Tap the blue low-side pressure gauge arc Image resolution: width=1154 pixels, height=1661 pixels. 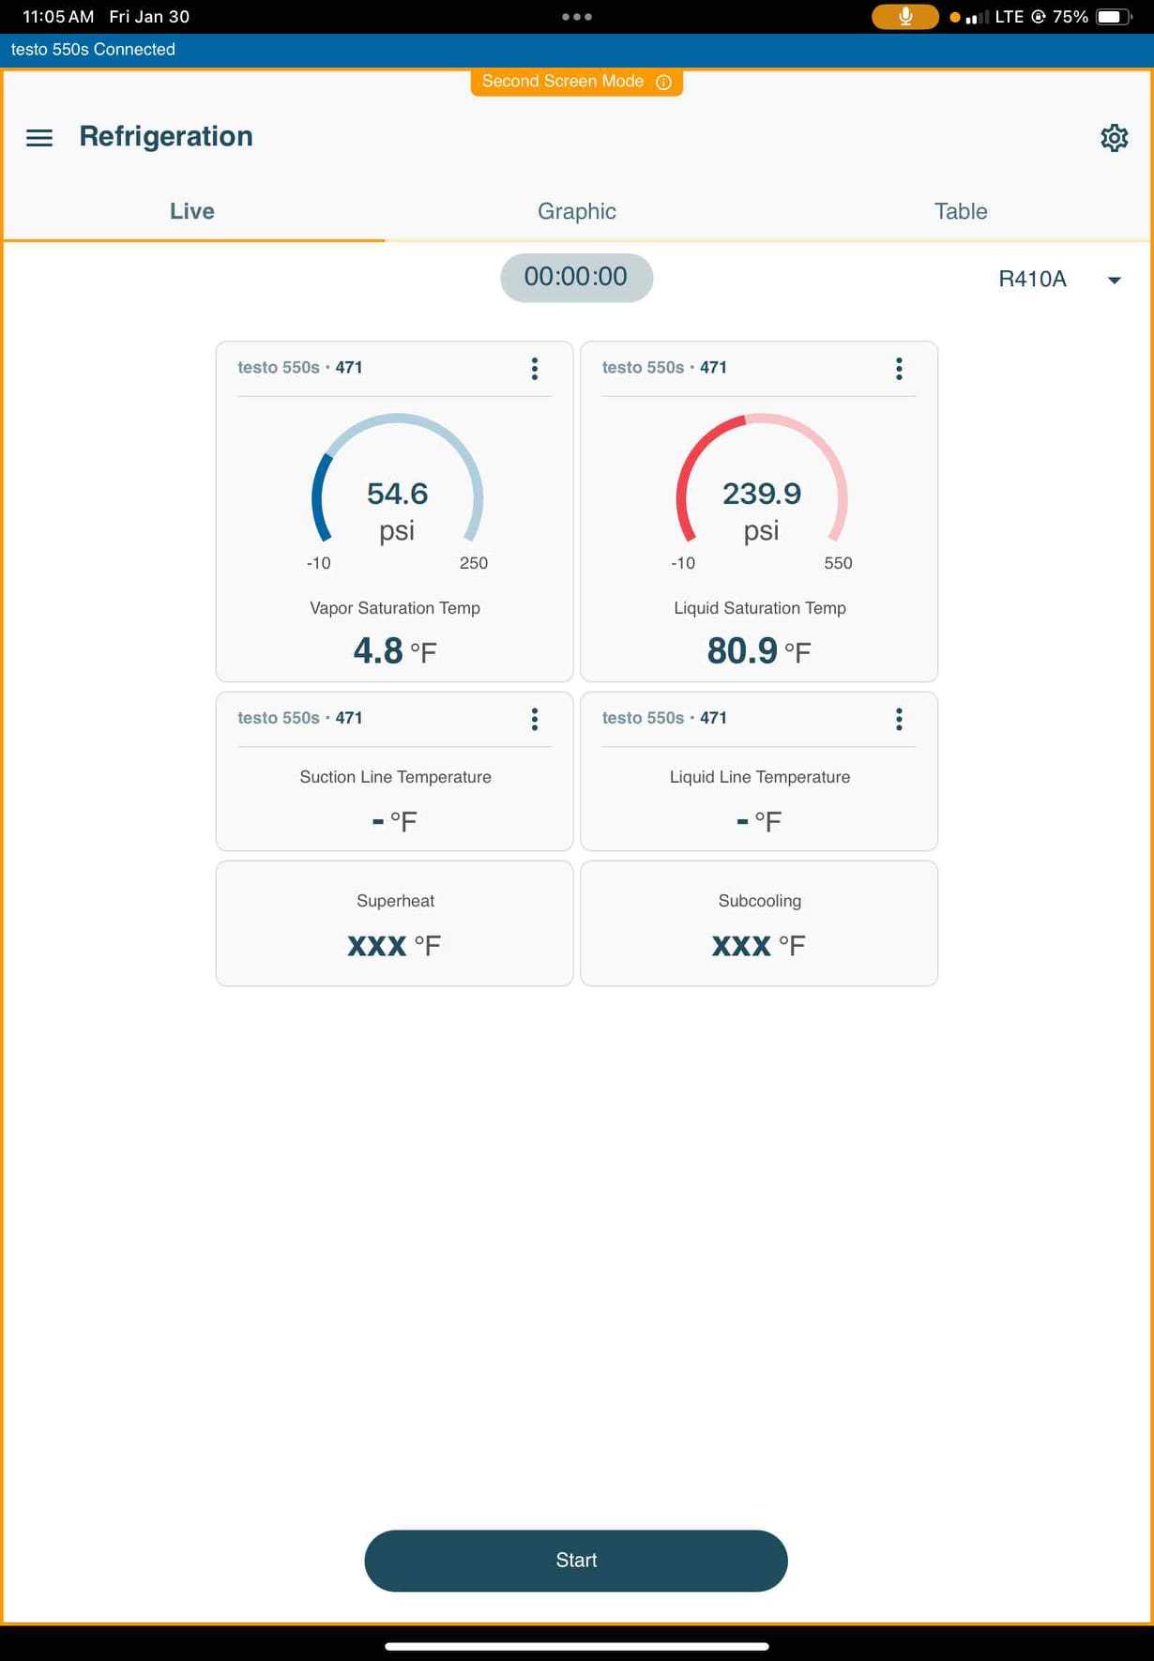click(397, 477)
